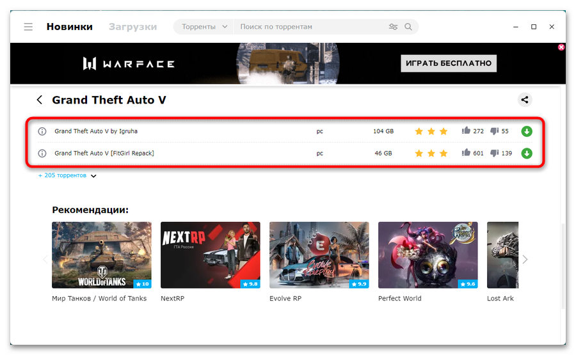The image size is (576, 355).
Task: Open the hamburger menu
Action: pos(28,27)
